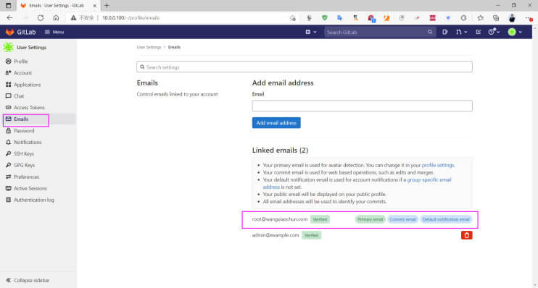Click the Email address input field
This screenshot has width=538, height=288.
[x=362, y=106]
